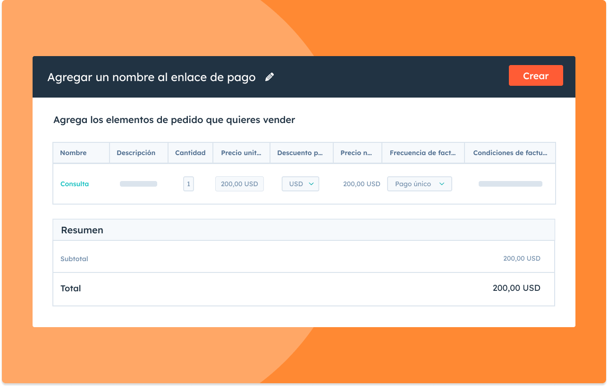The height and width of the screenshot is (387, 608).
Task: Click the Precio unitario field showing 200,00 USD
Action: pos(239,184)
